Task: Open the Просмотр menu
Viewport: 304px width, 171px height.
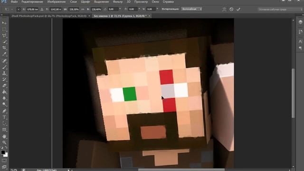Action: (x=141, y=2)
